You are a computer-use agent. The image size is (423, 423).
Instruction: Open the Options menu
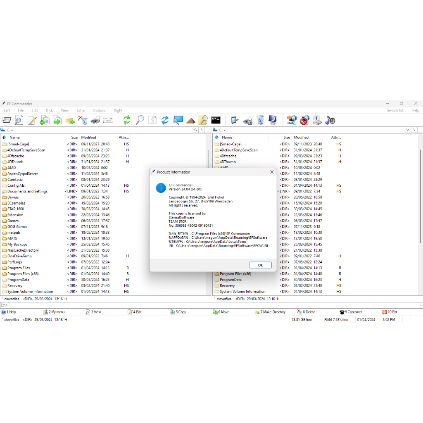(x=99, y=110)
